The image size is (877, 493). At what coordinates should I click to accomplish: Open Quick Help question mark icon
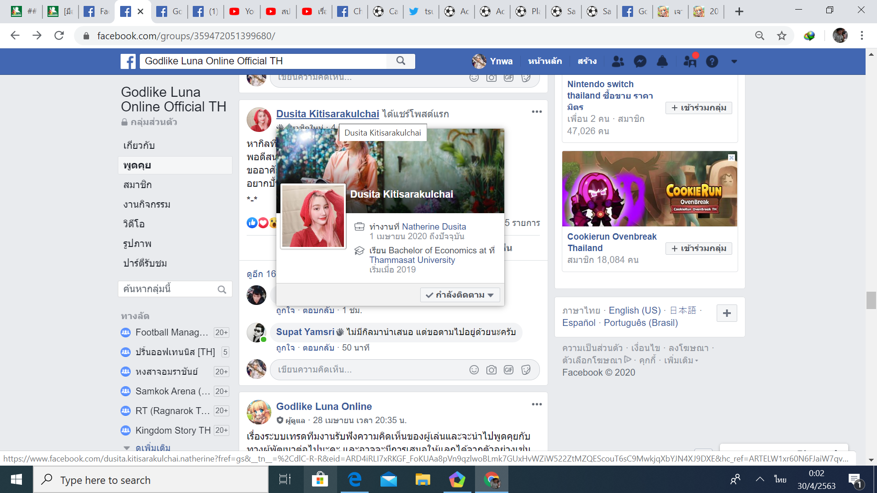712,61
